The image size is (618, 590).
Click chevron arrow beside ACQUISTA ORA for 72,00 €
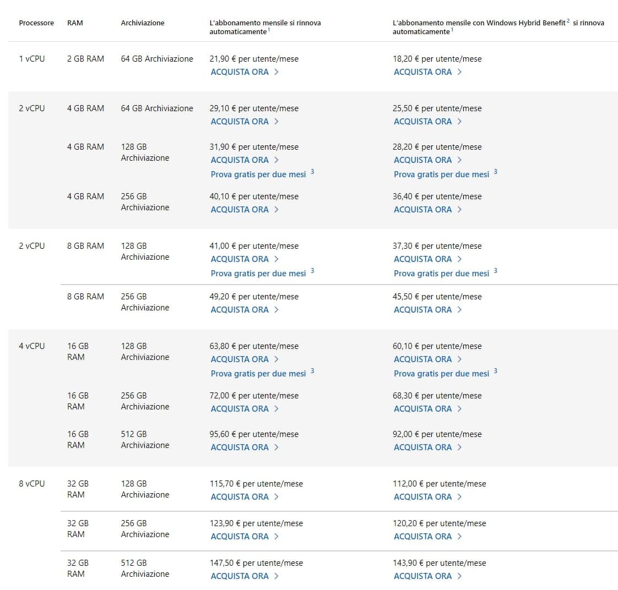(x=277, y=409)
